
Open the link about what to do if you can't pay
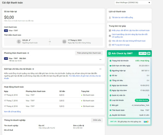click(x=129, y=41)
